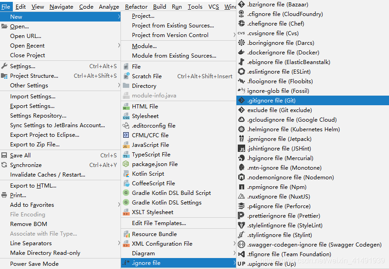389x269 pixels.
Task: Click the Kotlin Script file icon
Action: (x=126, y=174)
